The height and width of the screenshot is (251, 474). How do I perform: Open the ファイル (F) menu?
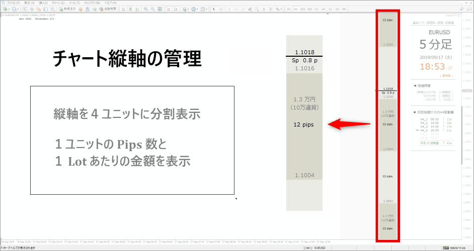click(13, 3)
